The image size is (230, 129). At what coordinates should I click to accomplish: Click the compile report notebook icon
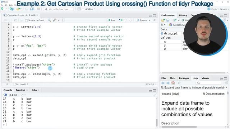click(x=63, y=20)
